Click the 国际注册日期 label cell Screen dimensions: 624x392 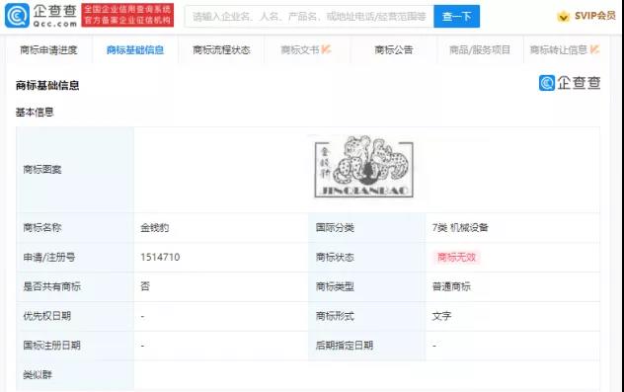pos(75,346)
